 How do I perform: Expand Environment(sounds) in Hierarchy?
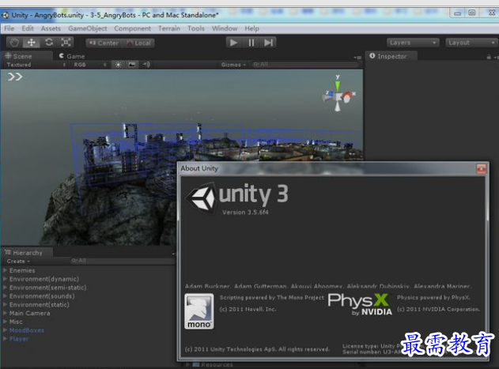tap(5, 296)
